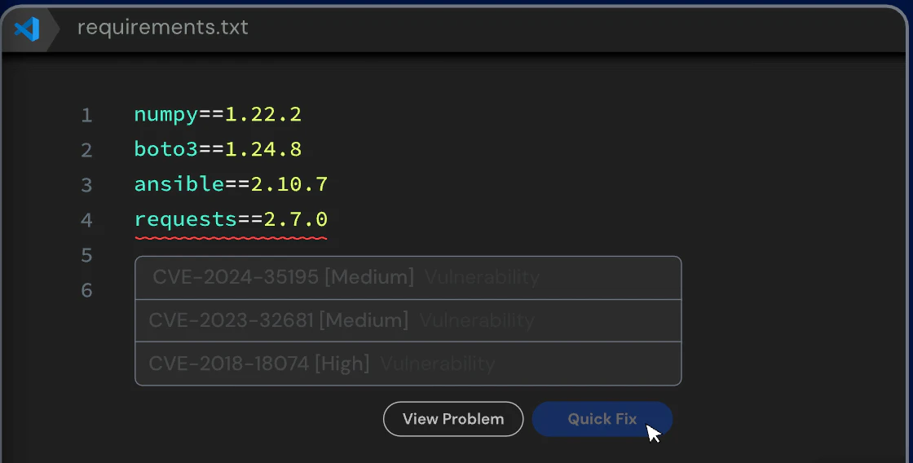Click the numpy==1.22.2 line
The height and width of the screenshot is (463, 913).
tap(218, 114)
